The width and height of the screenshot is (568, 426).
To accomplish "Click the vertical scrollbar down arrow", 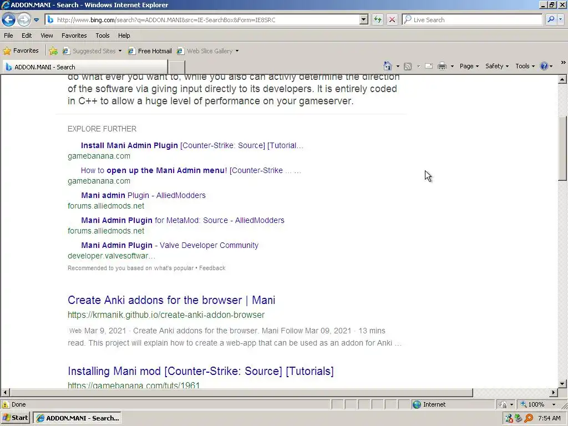I will pos(562,384).
